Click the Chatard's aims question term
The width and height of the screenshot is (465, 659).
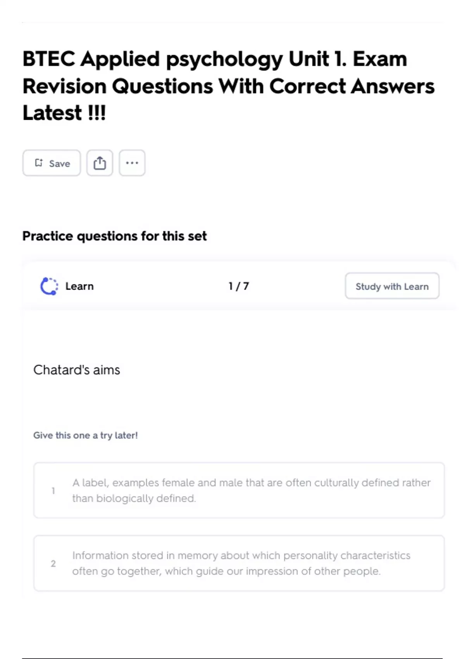[x=77, y=370]
